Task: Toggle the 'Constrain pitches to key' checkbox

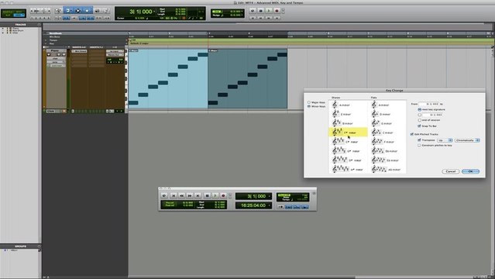Action: pos(419,146)
